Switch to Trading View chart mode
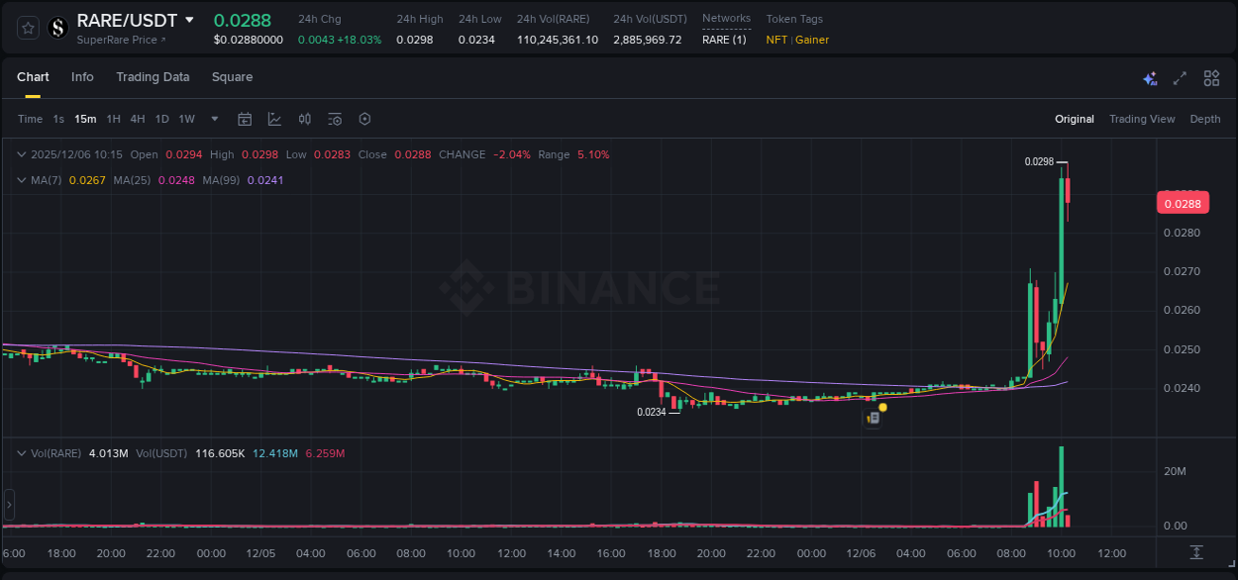Viewport: 1238px width, 580px height. click(1142, 118)
